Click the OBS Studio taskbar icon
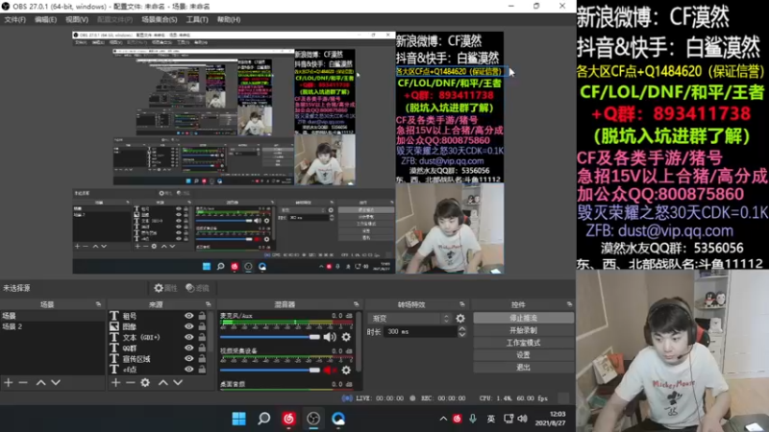 [x=313, y=419]
